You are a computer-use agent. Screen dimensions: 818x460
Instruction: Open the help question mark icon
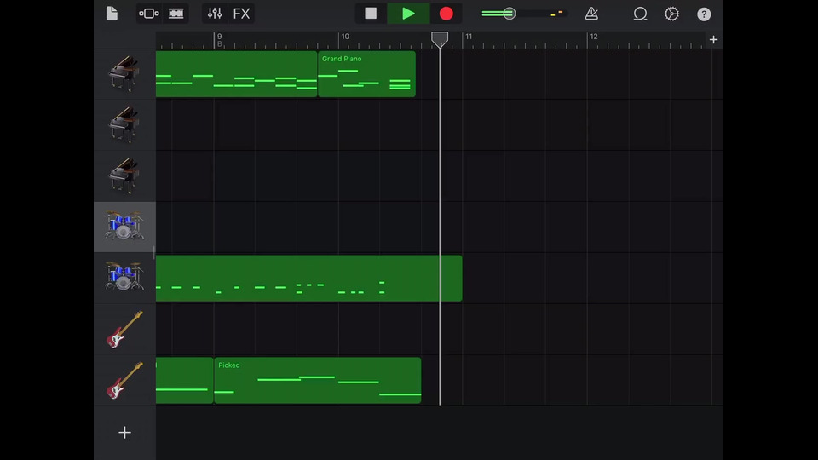[705, 14]
